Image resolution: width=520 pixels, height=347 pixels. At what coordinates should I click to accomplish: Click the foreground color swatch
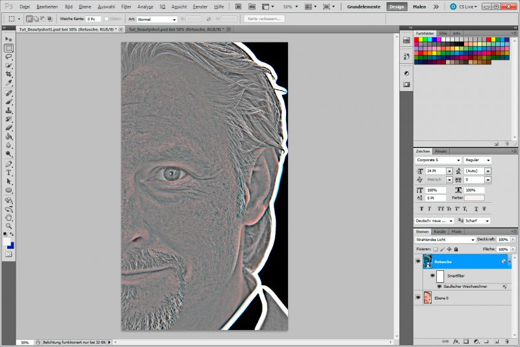6,242
